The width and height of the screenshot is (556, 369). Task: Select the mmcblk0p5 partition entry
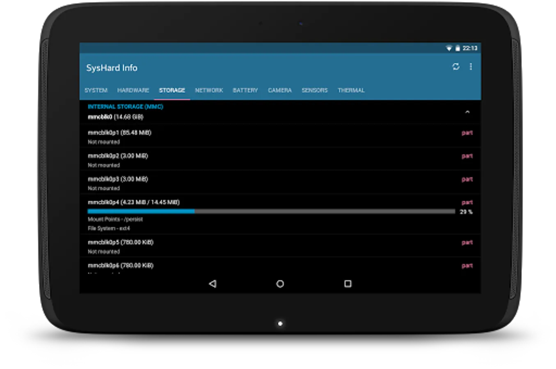pos(280,246)
